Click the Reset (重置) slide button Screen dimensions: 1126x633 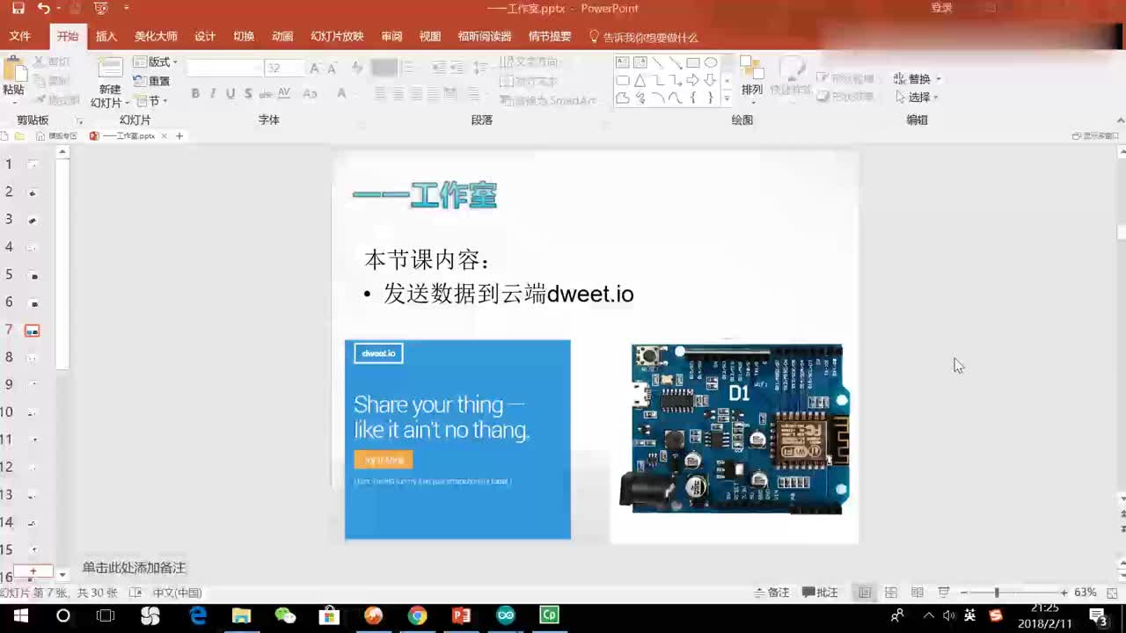(151, 81)
